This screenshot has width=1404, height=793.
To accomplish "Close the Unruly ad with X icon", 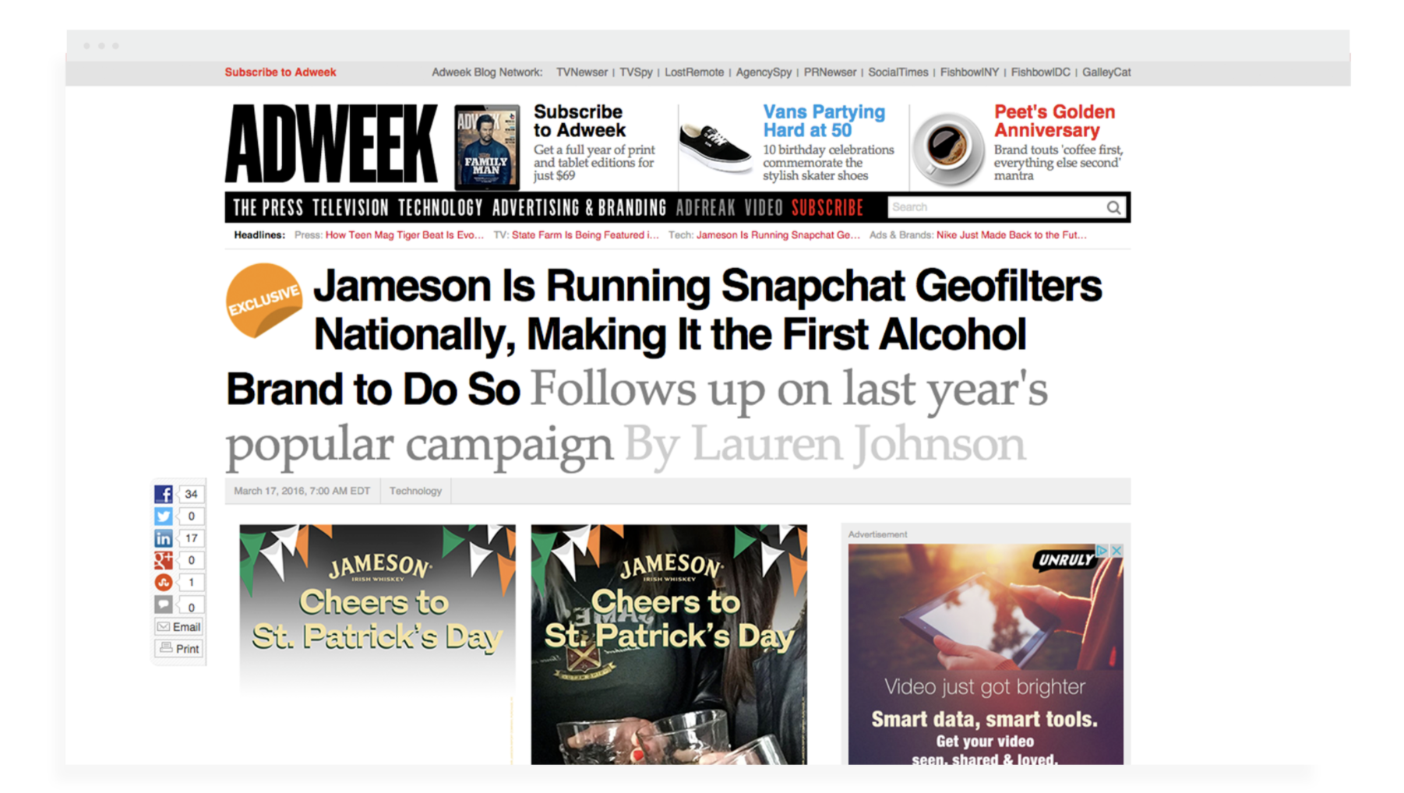I will 1116,551.
